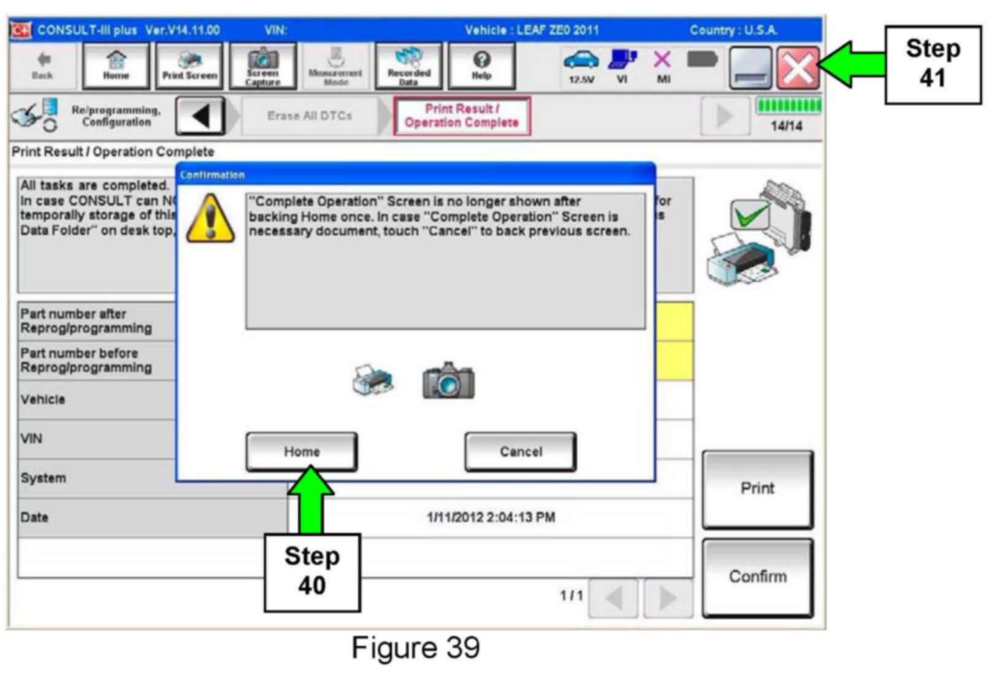Viewport: 997px width, 676px height.
Task: Open Recorded Data in the toolbar
Action: click(x=409, y=66)
